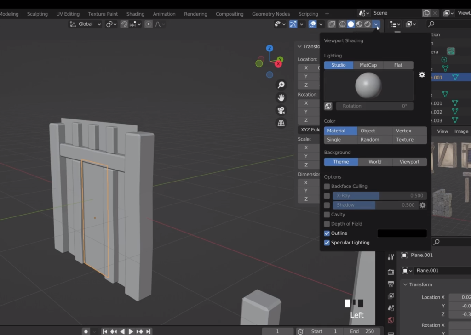
Task: Uncheck the Outline checkbox
Action: click(327, 233)
